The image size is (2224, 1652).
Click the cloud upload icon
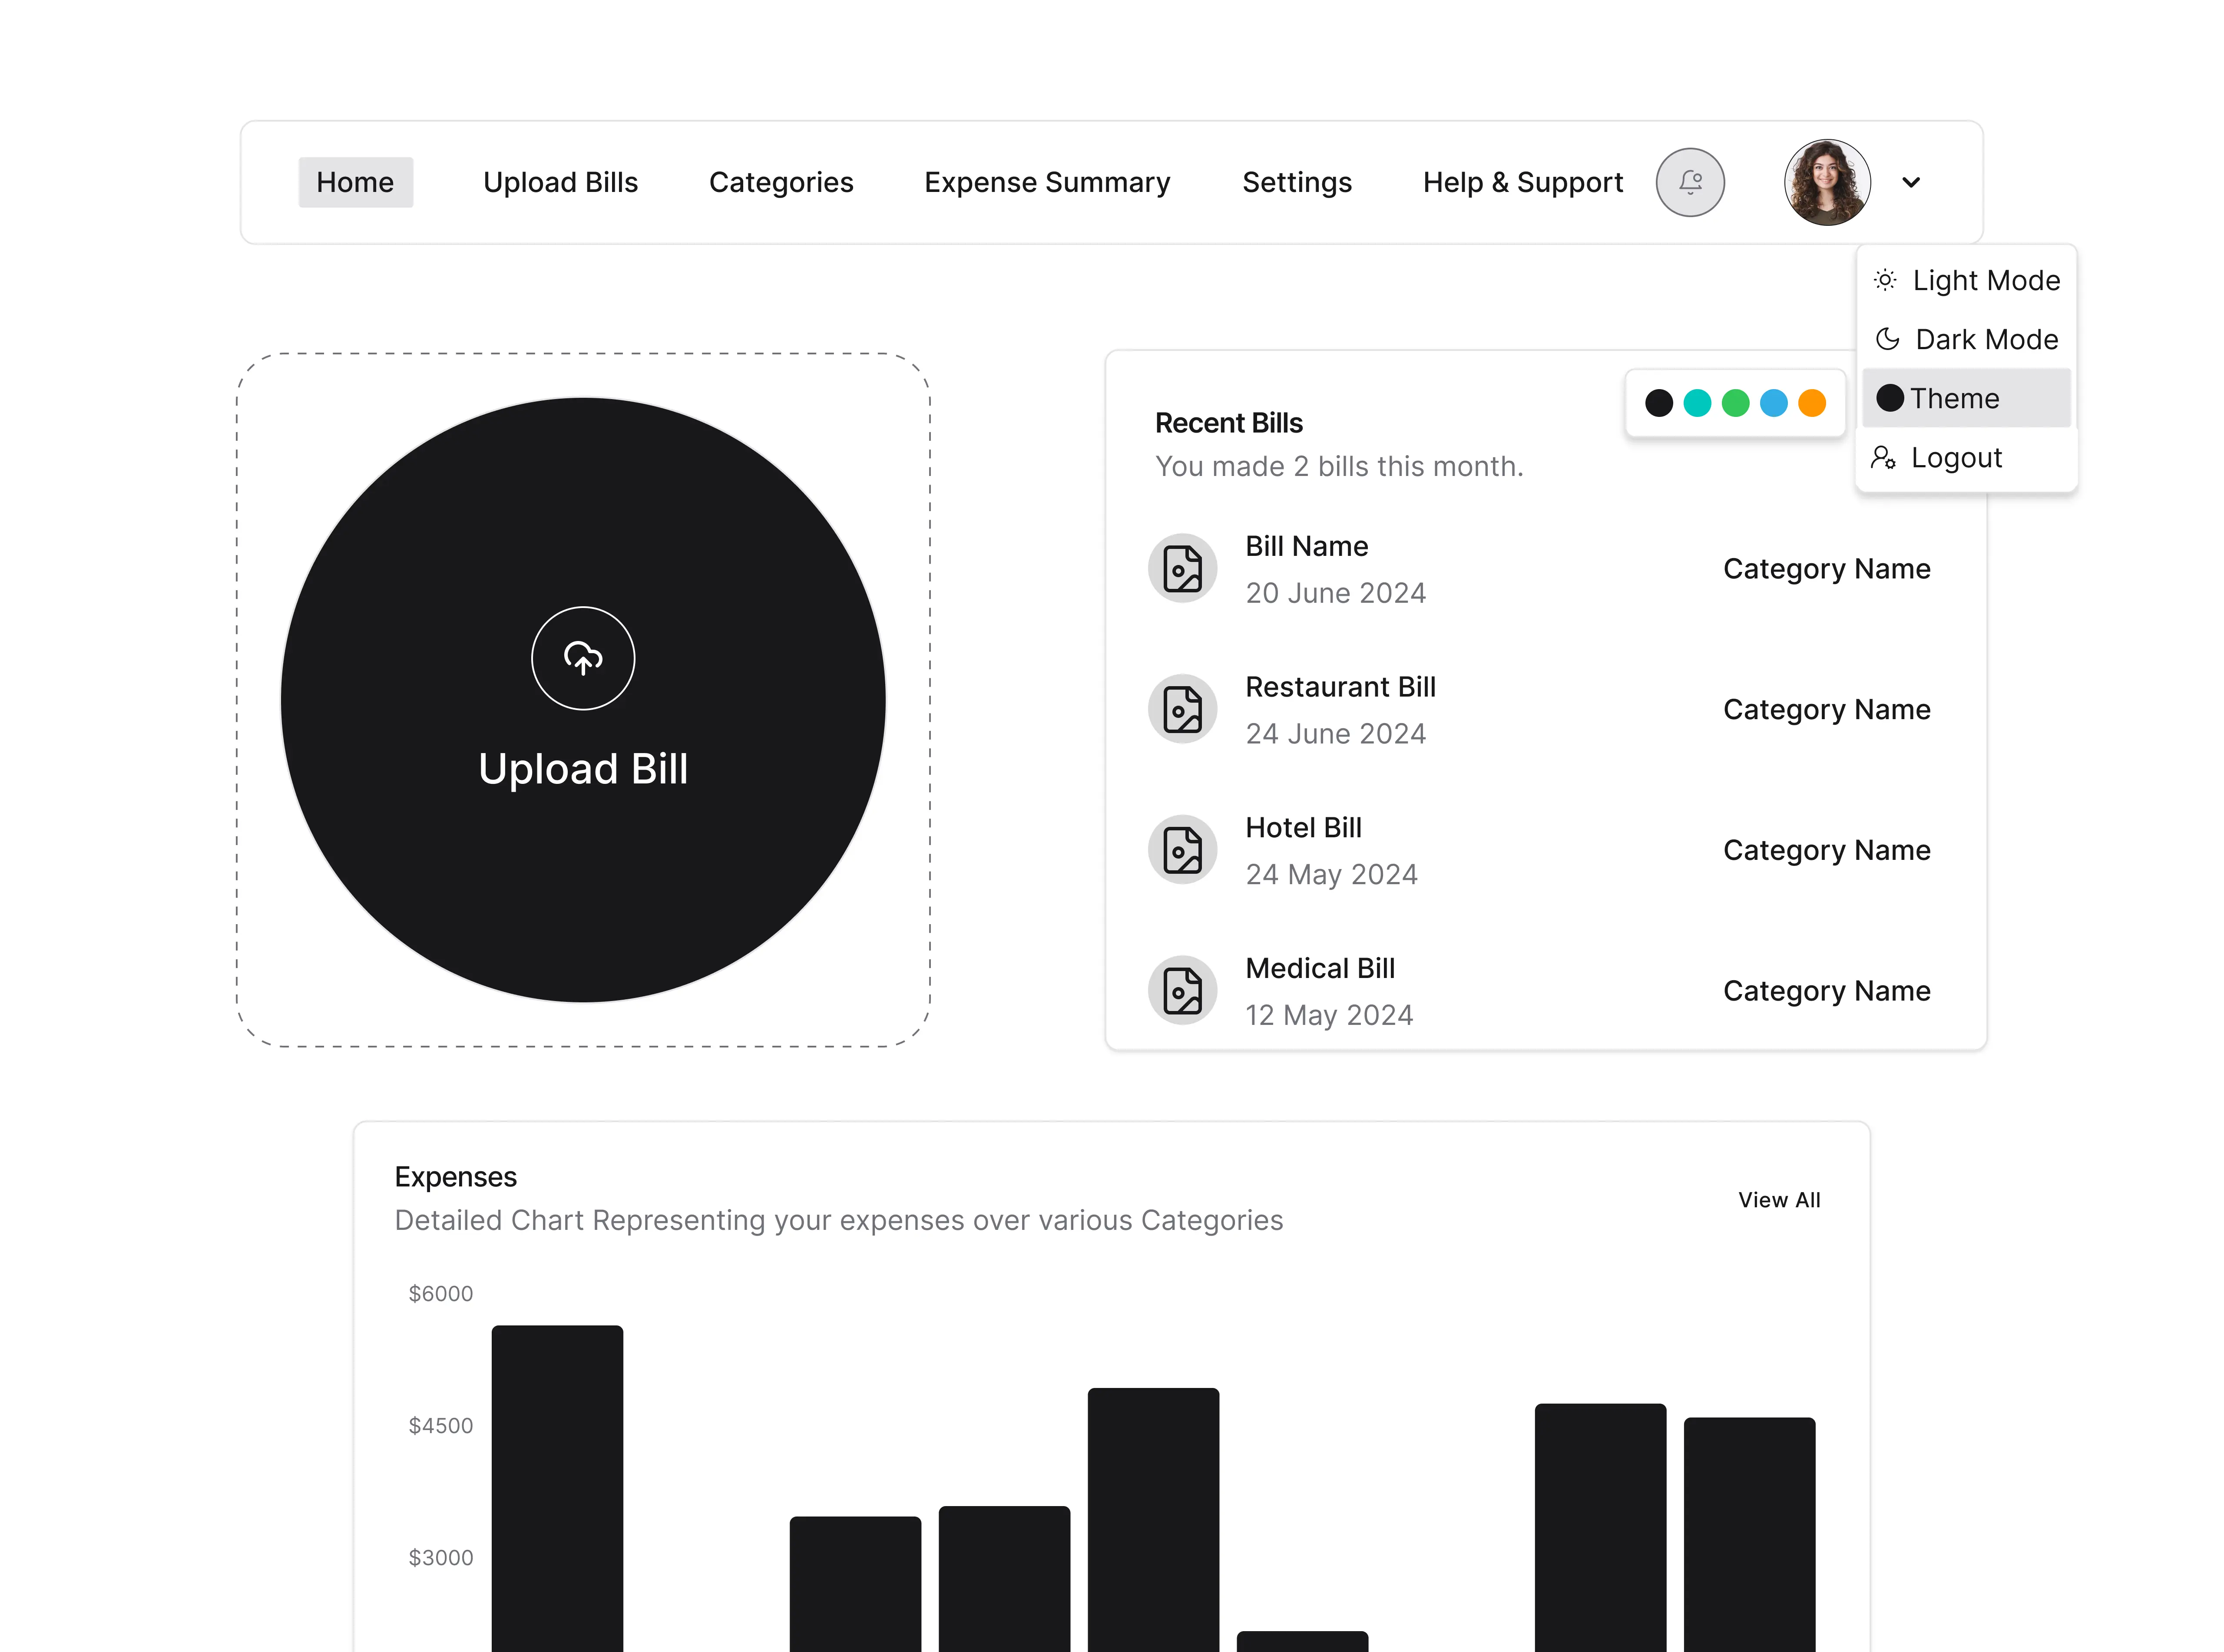point(583,658)
